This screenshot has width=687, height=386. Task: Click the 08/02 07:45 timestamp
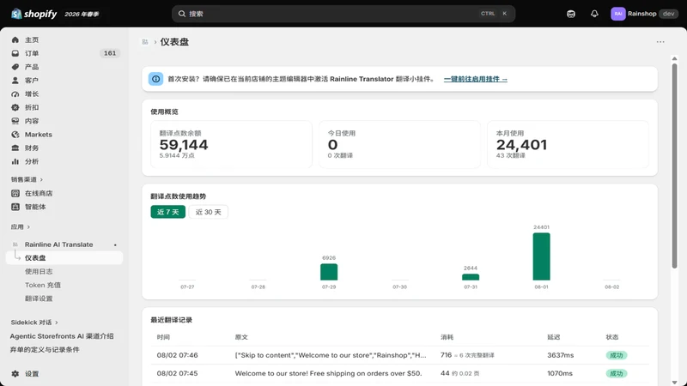pyautogui.click(x=178, y=374)
